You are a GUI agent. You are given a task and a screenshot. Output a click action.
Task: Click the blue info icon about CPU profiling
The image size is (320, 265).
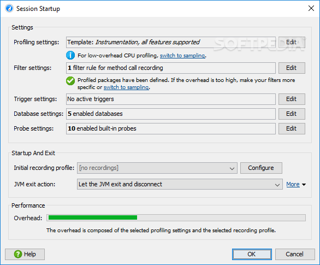pos(70,55)
